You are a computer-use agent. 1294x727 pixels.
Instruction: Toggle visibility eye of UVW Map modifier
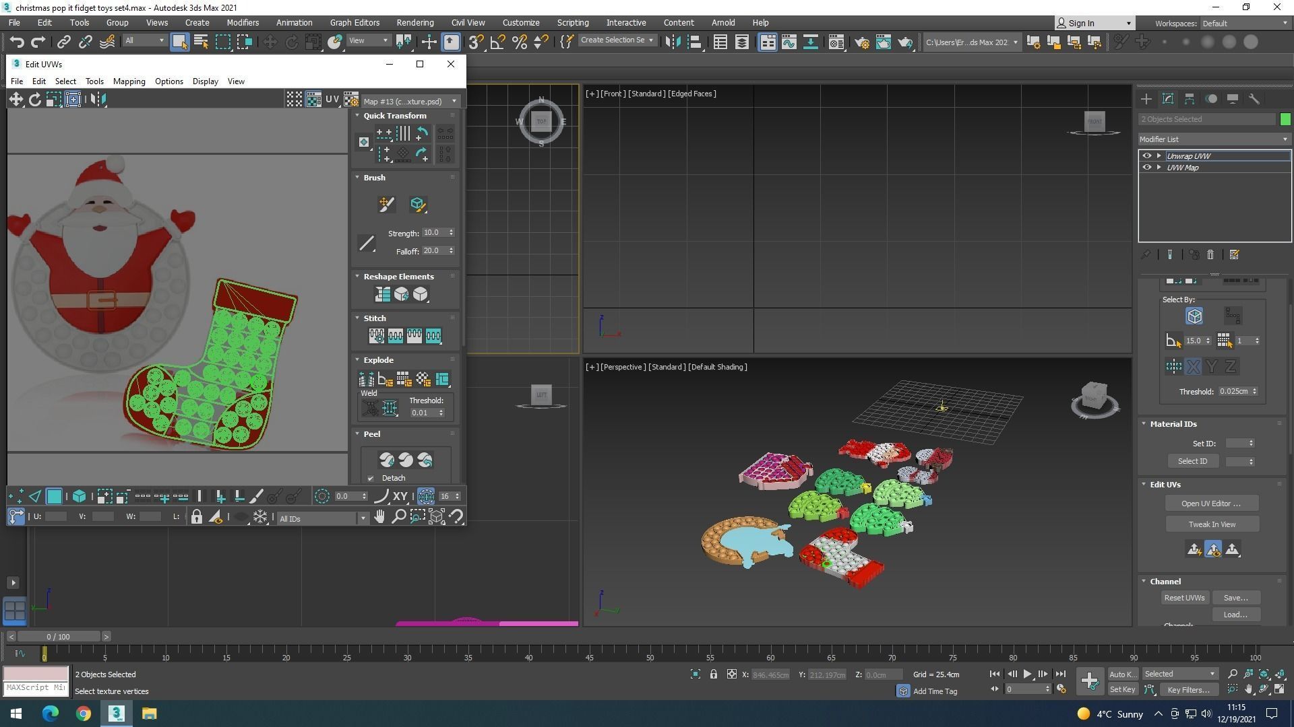1147,168
